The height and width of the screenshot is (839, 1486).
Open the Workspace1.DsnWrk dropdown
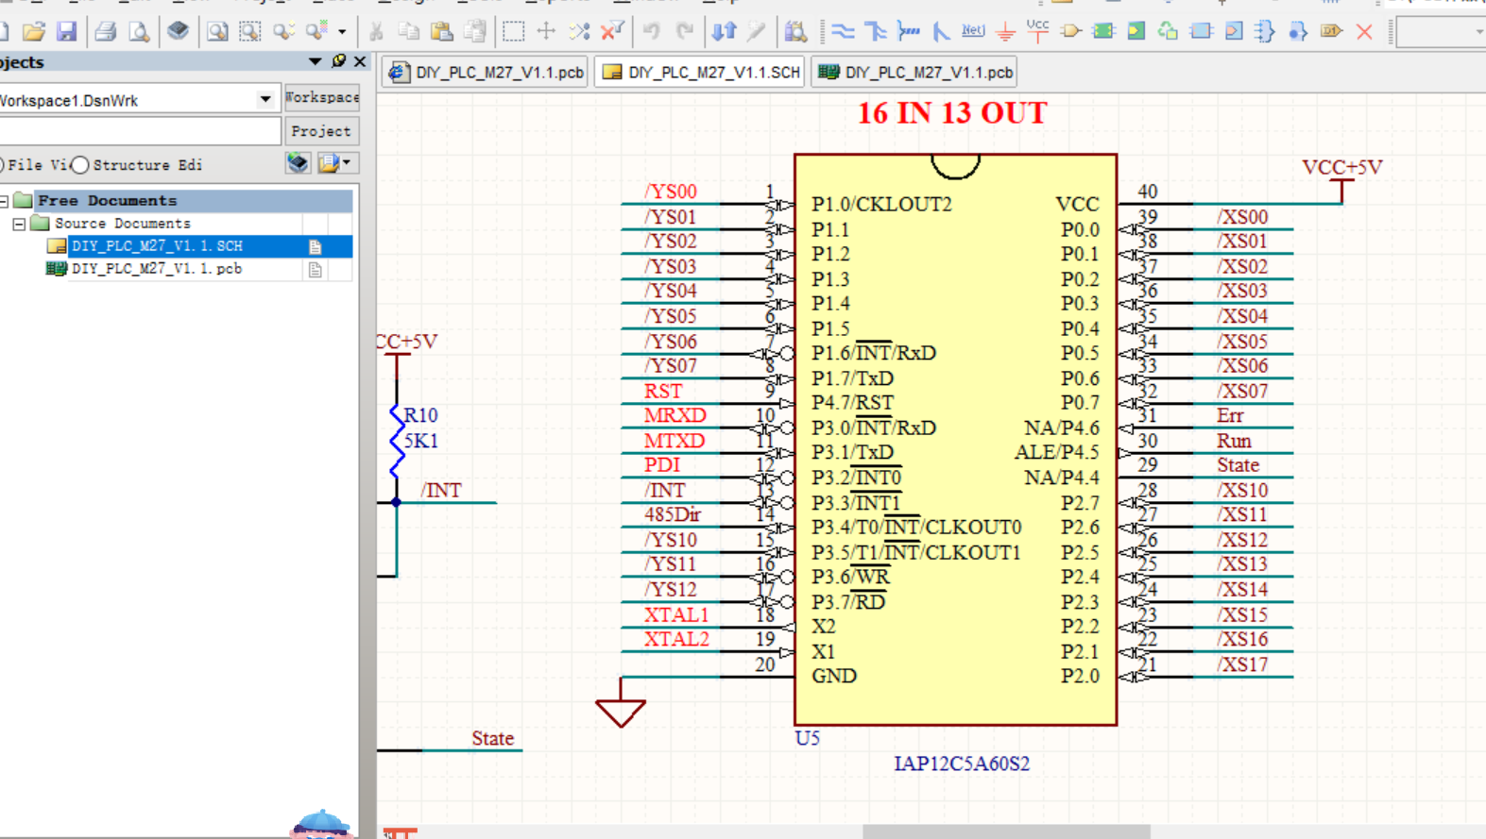[x=265, y=99]
